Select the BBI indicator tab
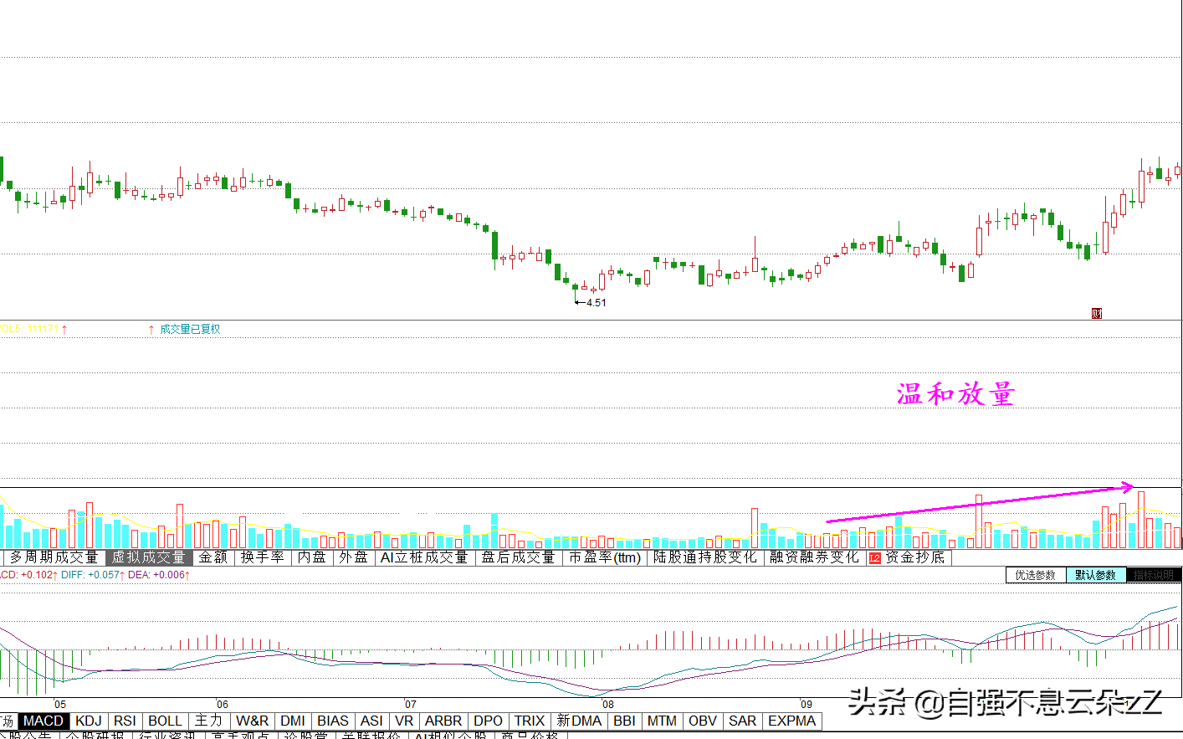This screenshot has height=739, width=1183. click(624, 721)
